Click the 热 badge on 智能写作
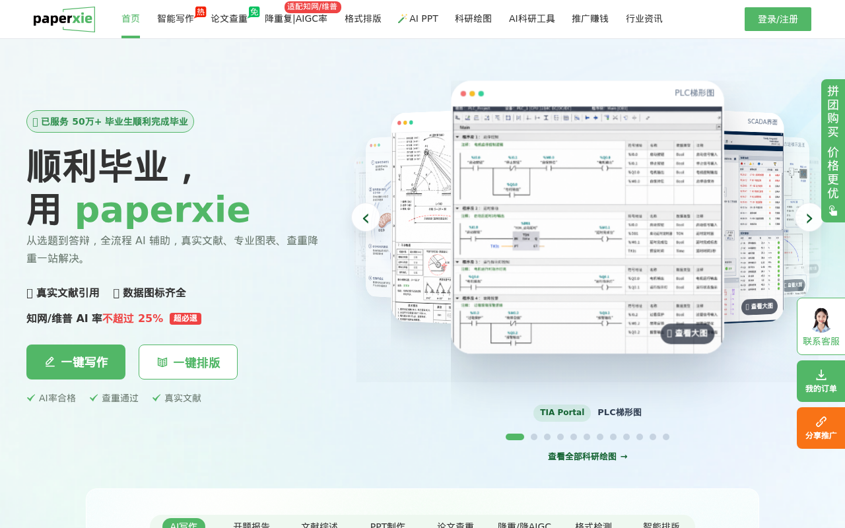 (x=201, y=12)
